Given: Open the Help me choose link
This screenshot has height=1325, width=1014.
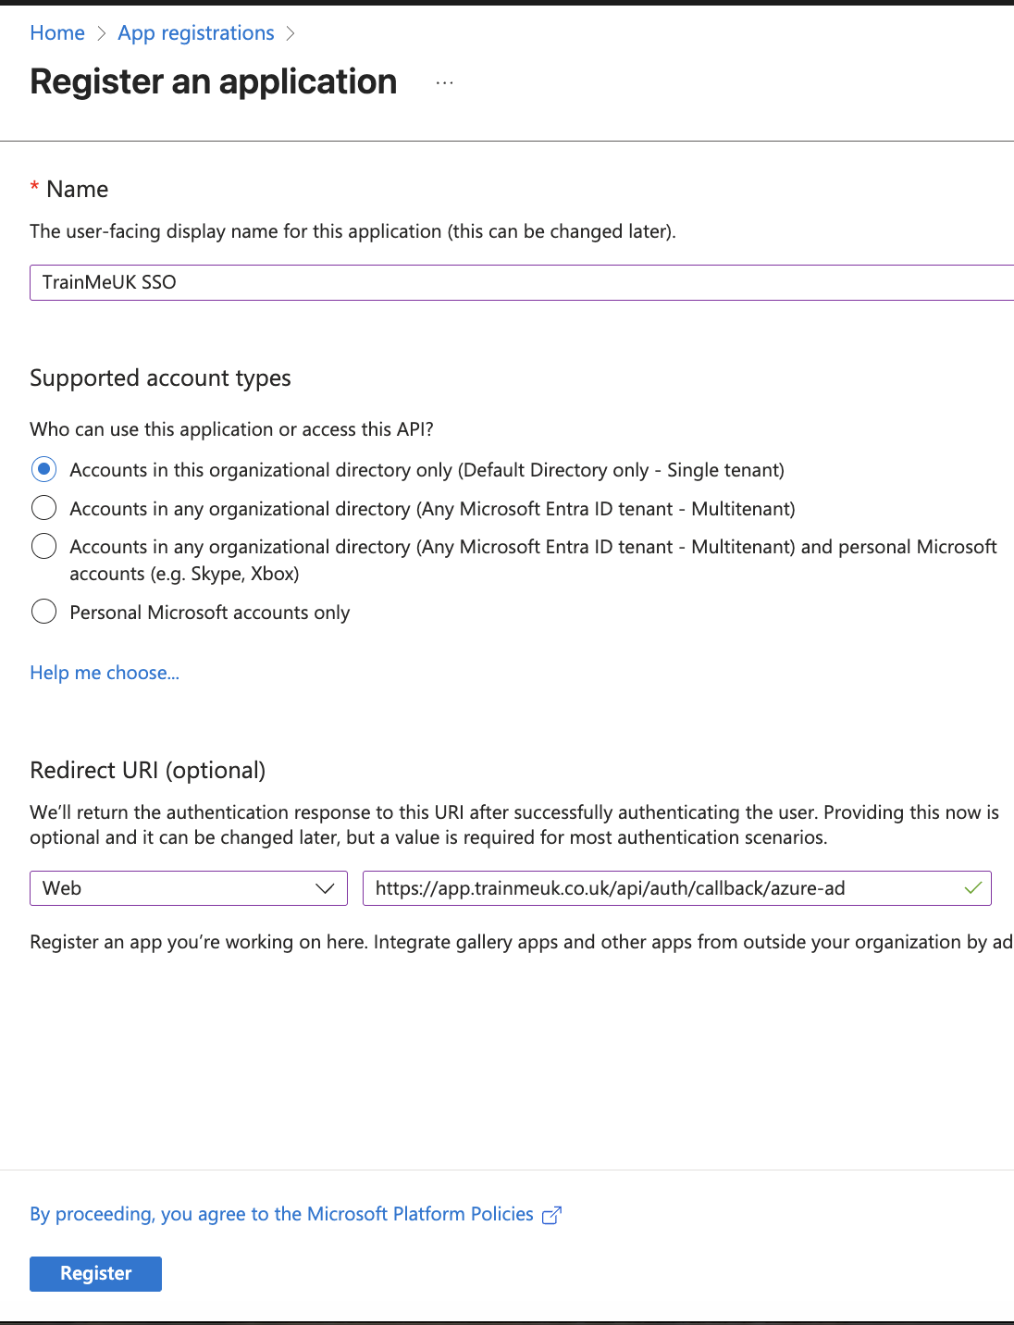Looking at the screenshot, I should (x=104, y=673).
